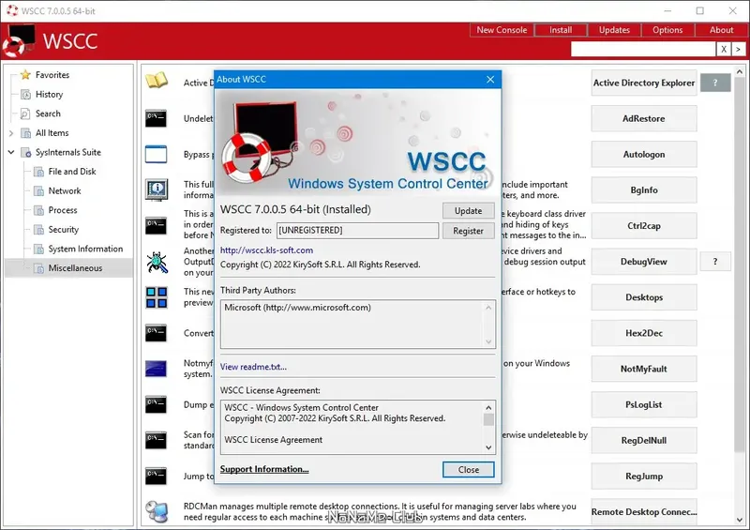The height and width of the screenshot is (530, 750).
Task: Click the Process folder icon
Action: click(38, 210)
